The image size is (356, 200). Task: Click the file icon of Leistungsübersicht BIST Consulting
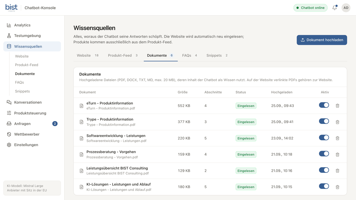click(x=81, y=171)
